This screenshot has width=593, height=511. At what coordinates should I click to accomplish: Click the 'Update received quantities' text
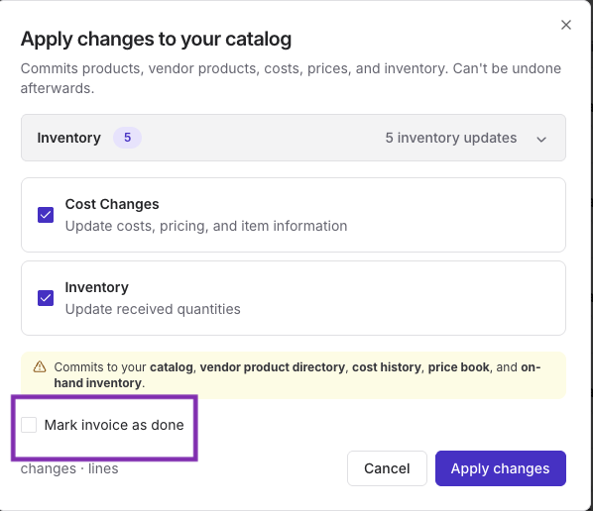pyautogui.click(x=153, y=309)
